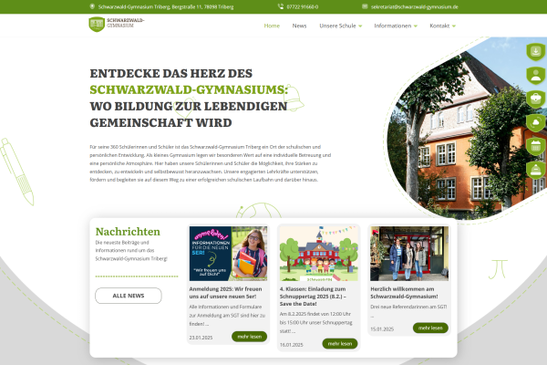
Task: Click the Nachrichten heading
Action: point(128,232)
